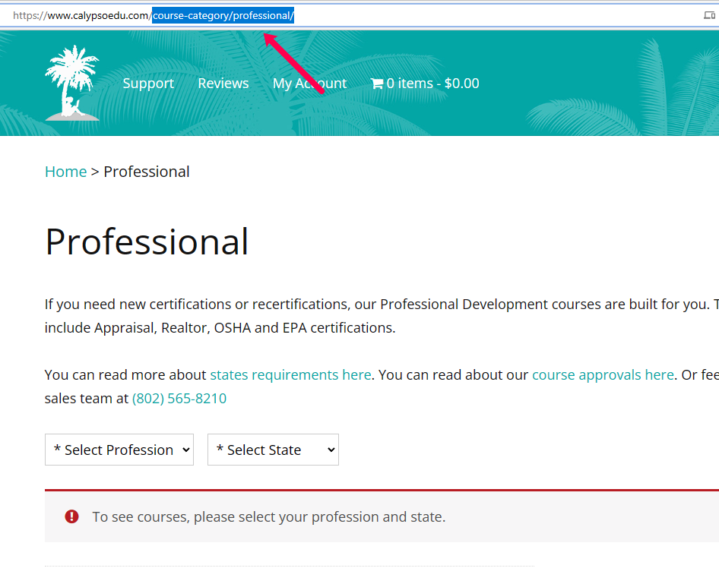This screenshot has height=584, width=719.
Task: Open the Select State dropdown
Action: tap(273, 450)
